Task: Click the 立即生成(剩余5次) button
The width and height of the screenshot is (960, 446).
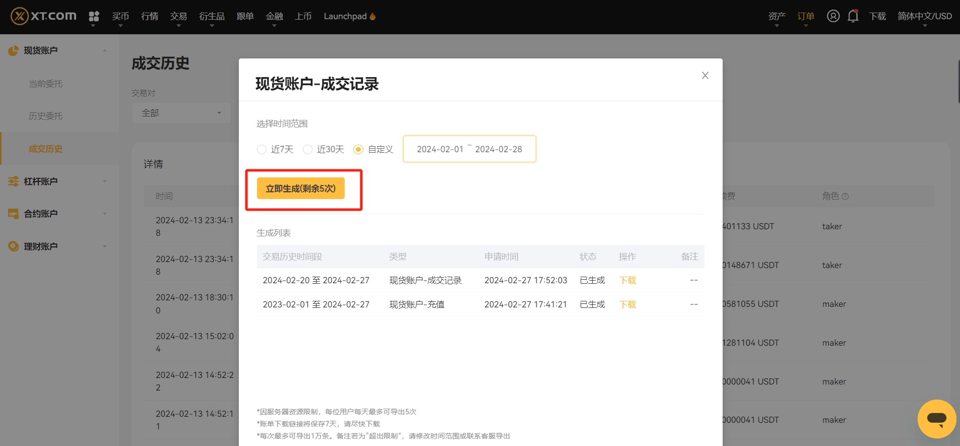Action: tap(301, 188)
